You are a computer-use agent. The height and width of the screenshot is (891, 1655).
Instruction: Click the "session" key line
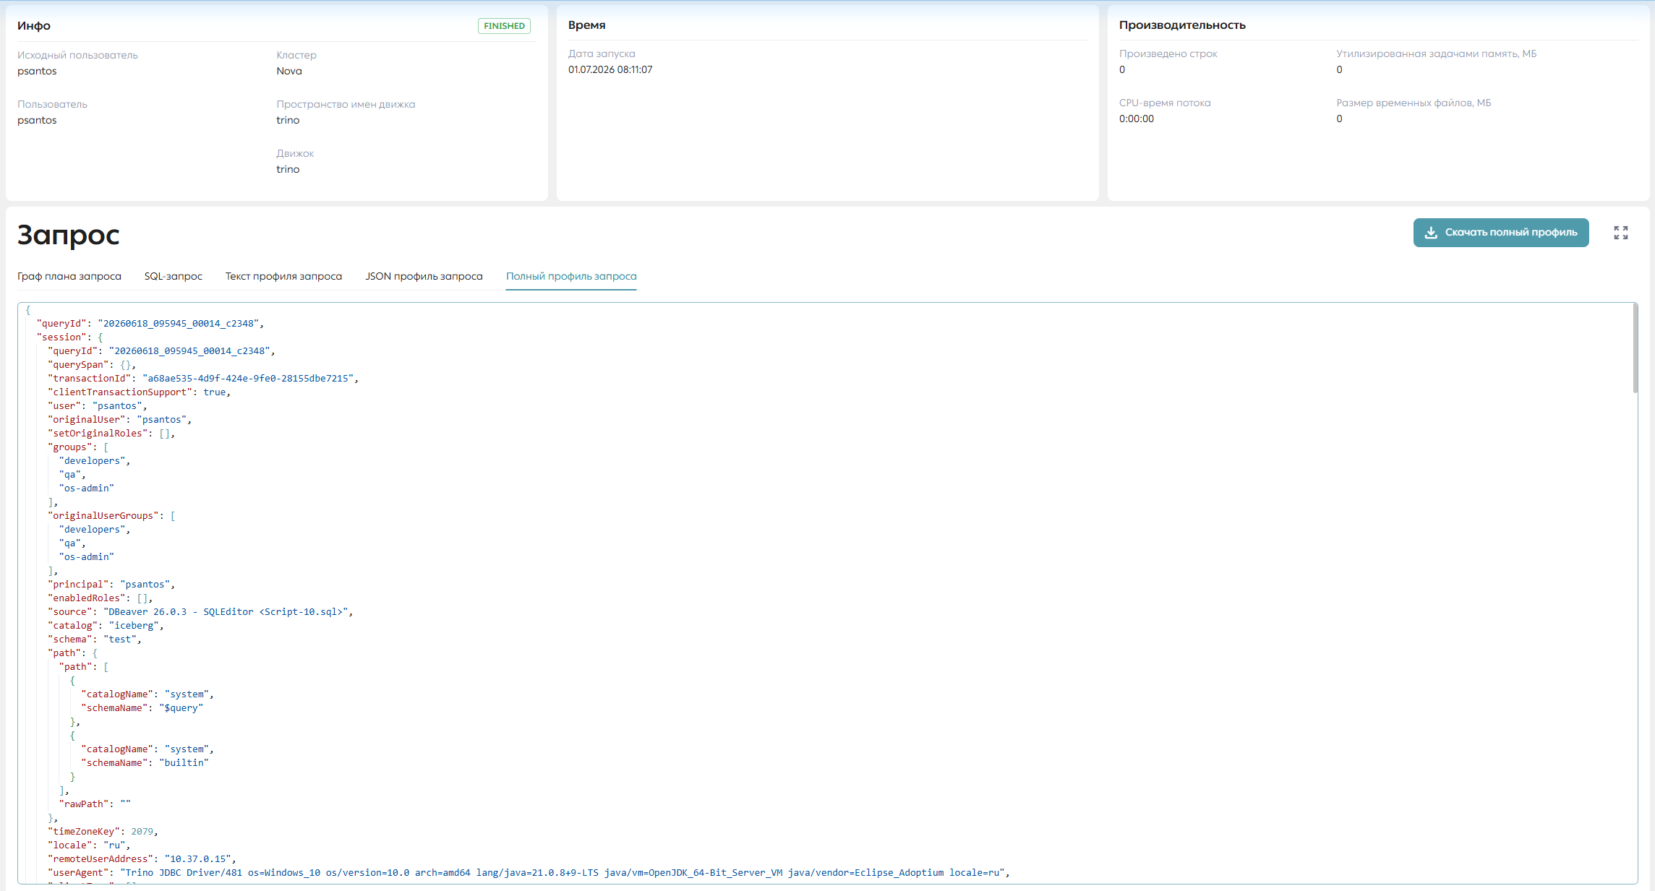(x=70, y=337)
